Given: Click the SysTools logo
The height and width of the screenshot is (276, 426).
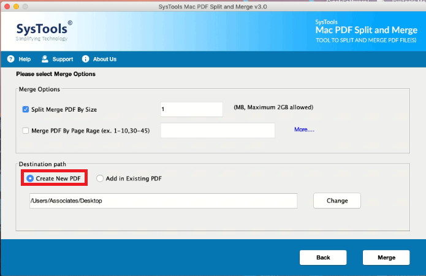Looking at the screenshot, I should point(44,31).
